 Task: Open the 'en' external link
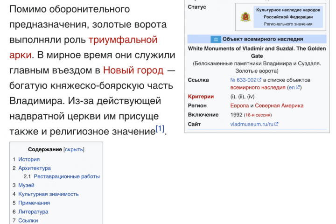[x=292, y=87]
